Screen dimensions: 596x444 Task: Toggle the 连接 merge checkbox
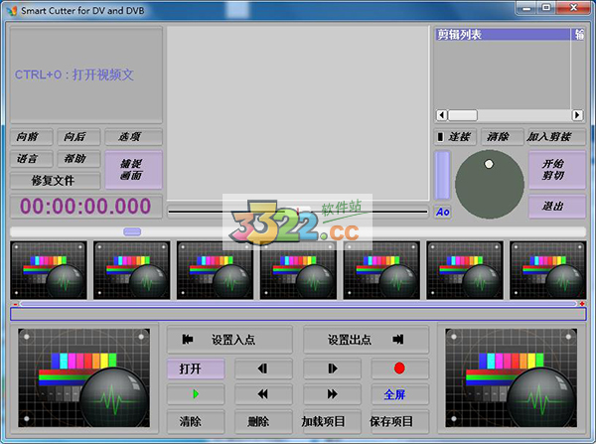(x=455, y=136)
